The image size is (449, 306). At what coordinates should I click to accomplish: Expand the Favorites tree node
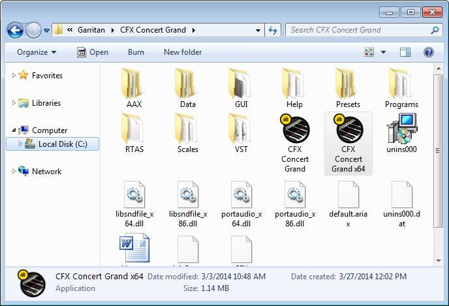pyautogui.click(x=14, y=76)
